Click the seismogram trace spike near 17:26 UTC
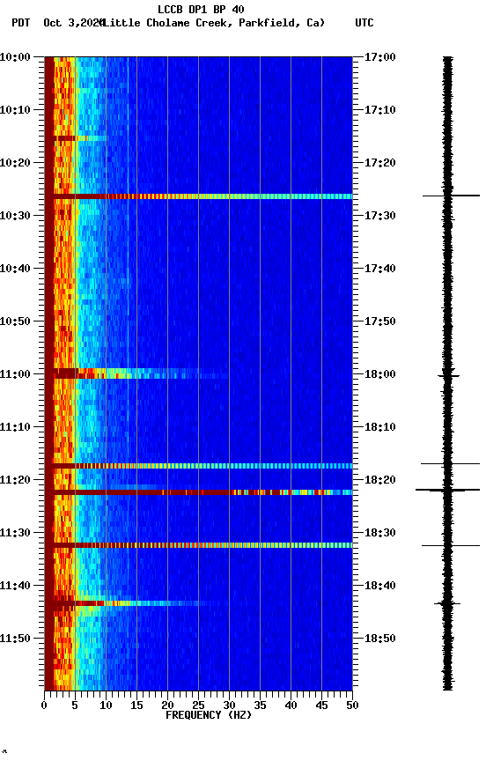This screenshot has height=761, width=486. (x=451, y=196)
